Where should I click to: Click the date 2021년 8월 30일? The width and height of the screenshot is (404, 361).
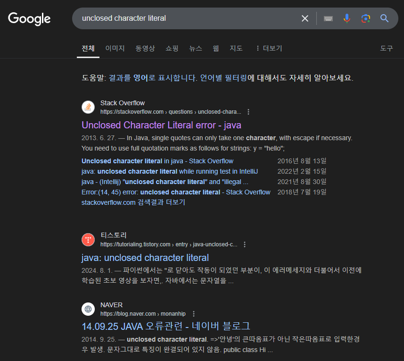[x=302, y=182]
